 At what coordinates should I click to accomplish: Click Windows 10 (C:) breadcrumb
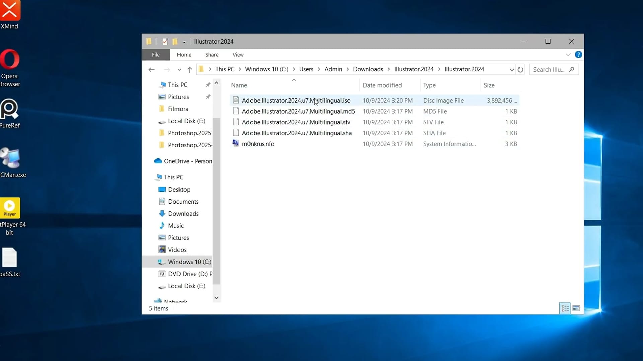(267, 69)
